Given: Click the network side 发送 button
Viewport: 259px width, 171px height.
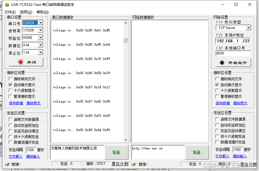Looking at the screenshot, I should tap(197, 152).
